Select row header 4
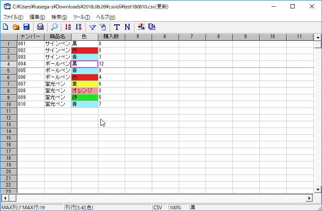The image size is (322, 211). [9, 64]
